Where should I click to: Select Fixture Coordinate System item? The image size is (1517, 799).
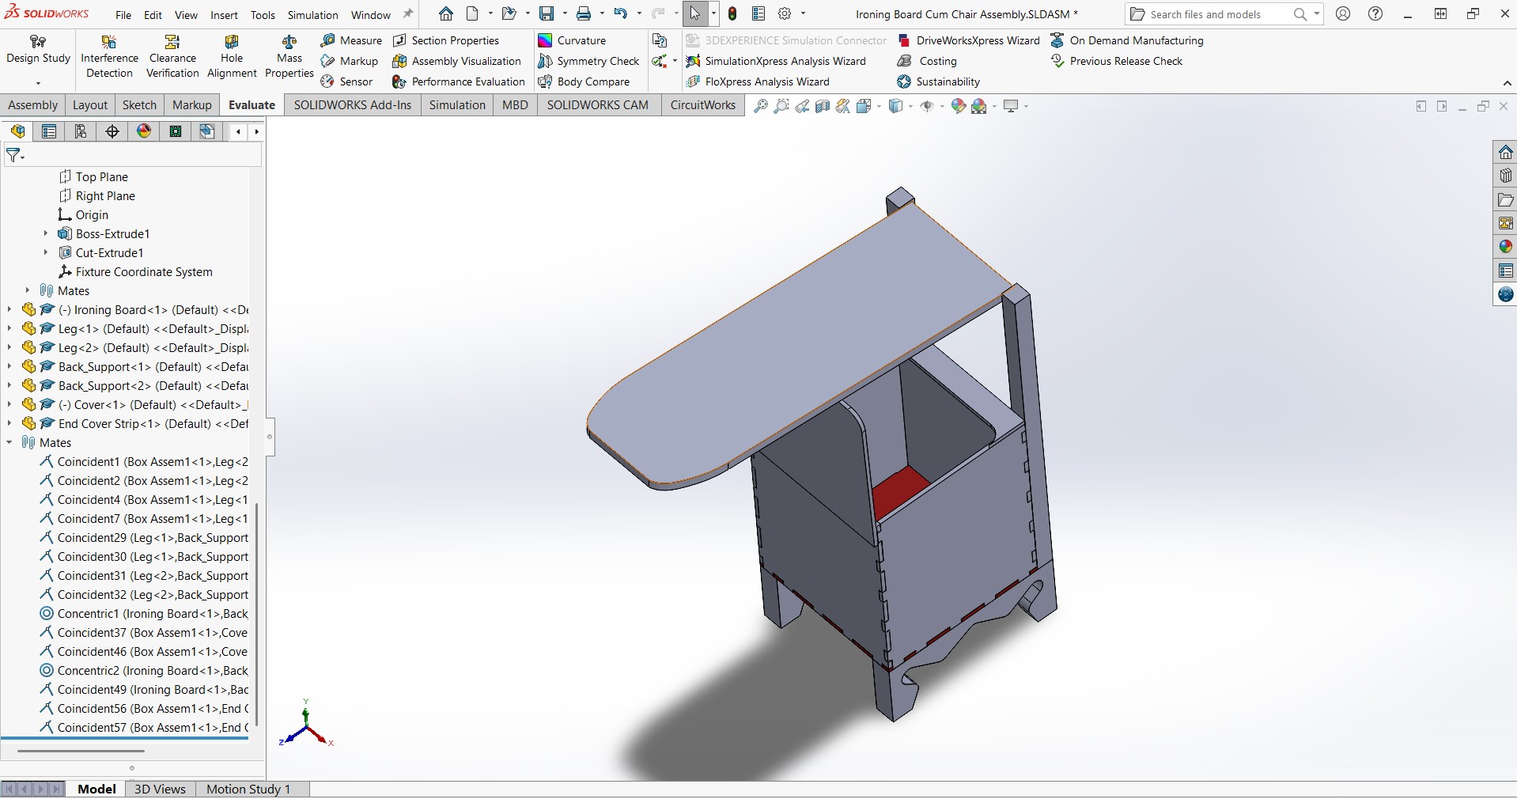click(x=135, y=271)
